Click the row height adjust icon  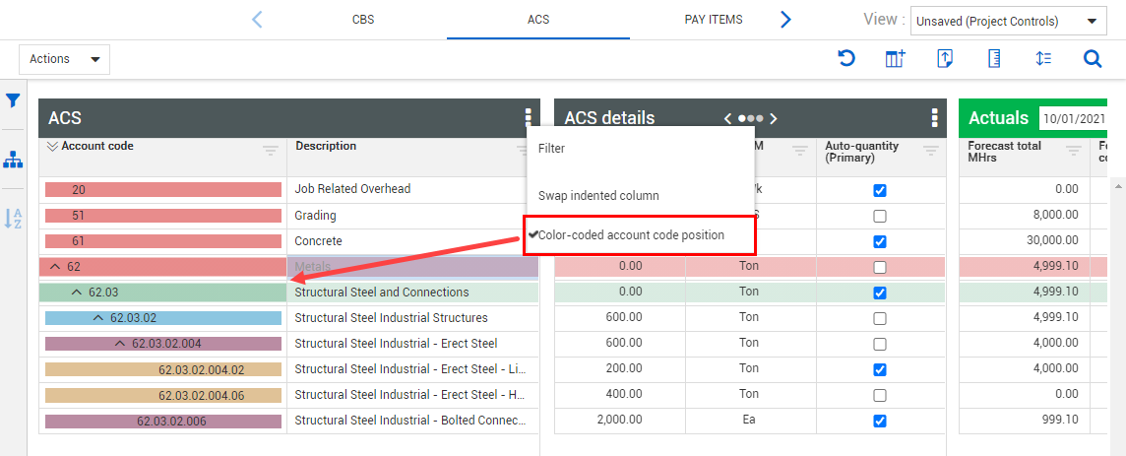pos(1043,59)
